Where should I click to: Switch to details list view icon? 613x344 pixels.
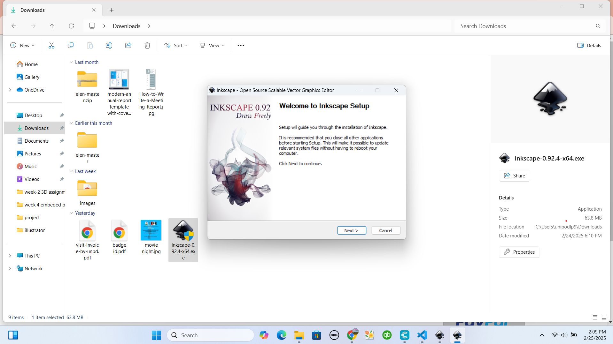(595, 317)
